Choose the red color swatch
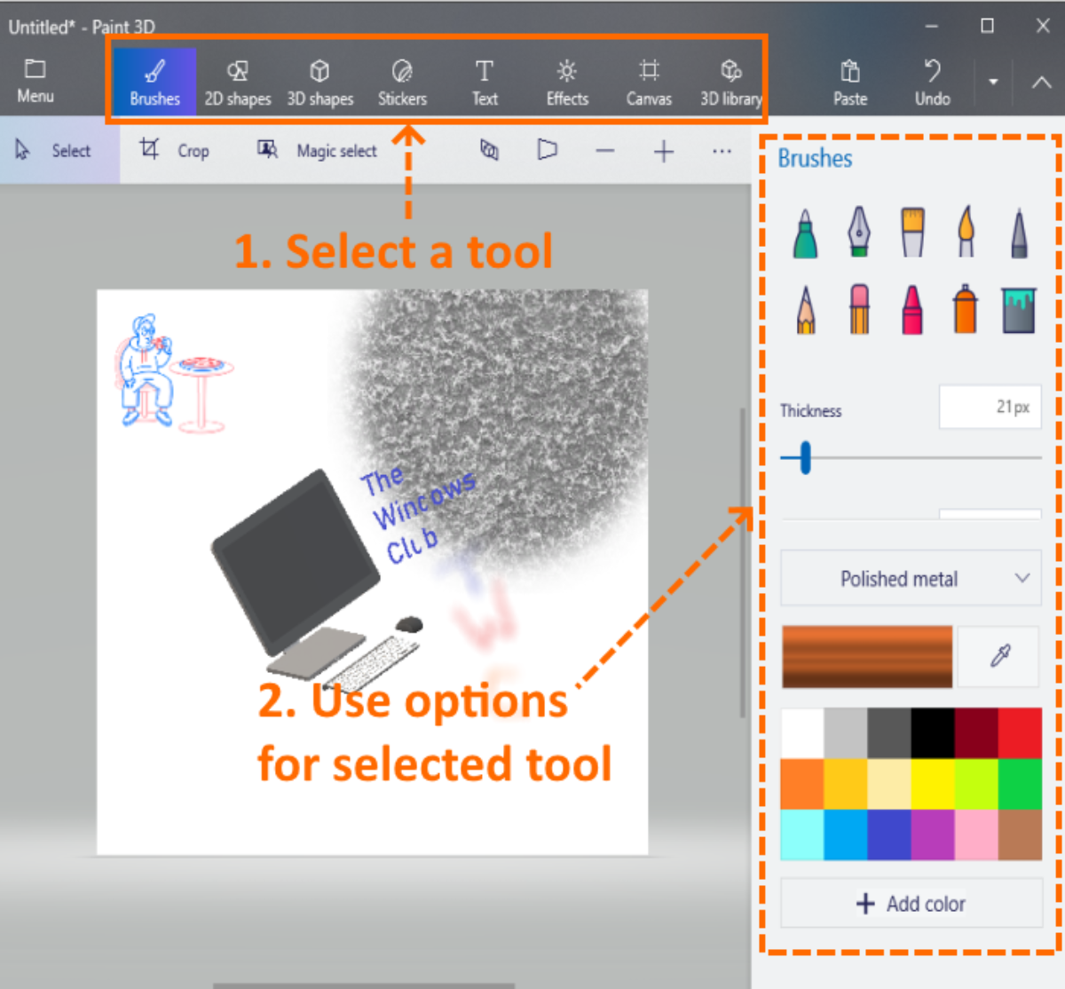 coord(1020,733)
